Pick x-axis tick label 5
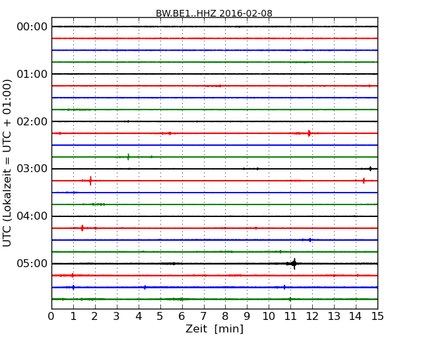 click(160, 316)
